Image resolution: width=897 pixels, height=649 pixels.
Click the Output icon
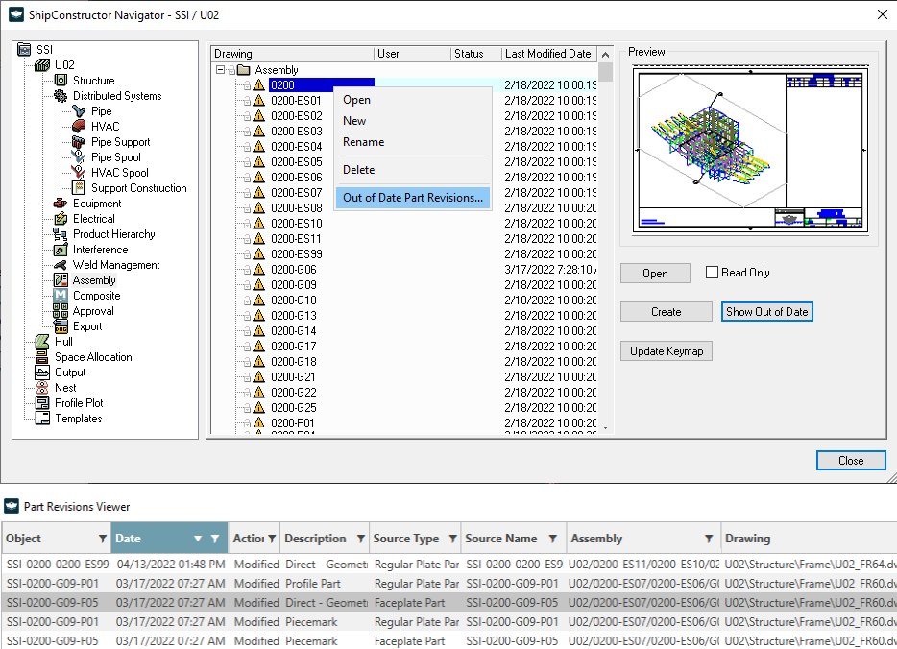coord(42,373)
